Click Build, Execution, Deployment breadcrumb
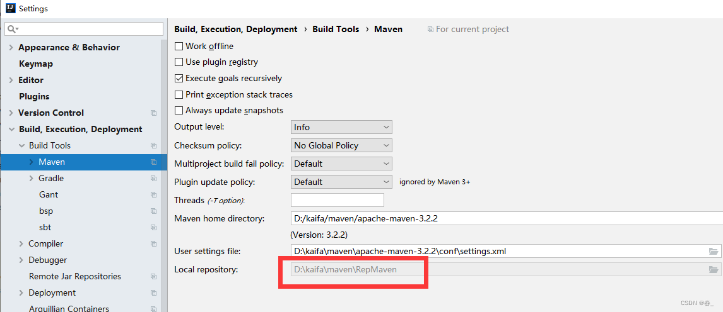Screen dimensions: 723x312 click(x=235, y=29)
